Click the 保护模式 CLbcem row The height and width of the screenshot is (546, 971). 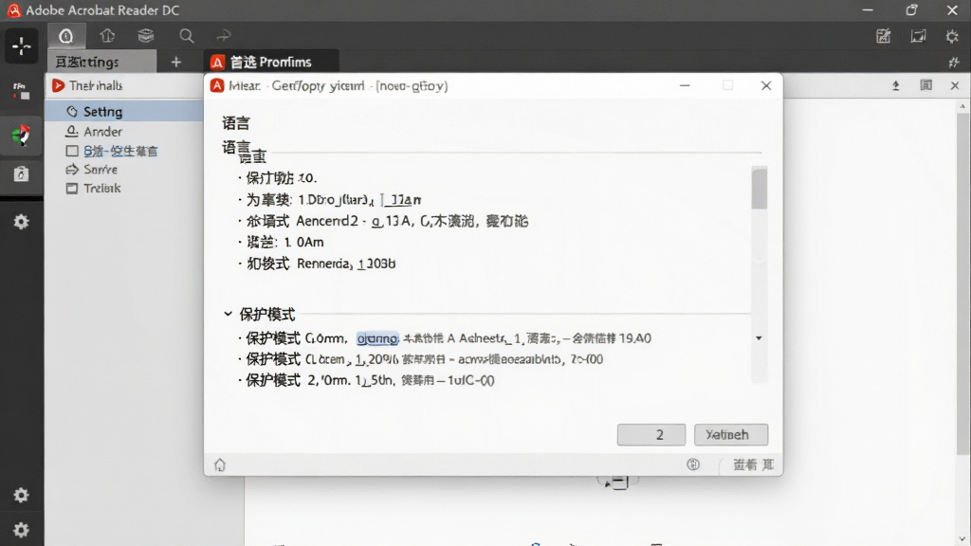point(421,359)
